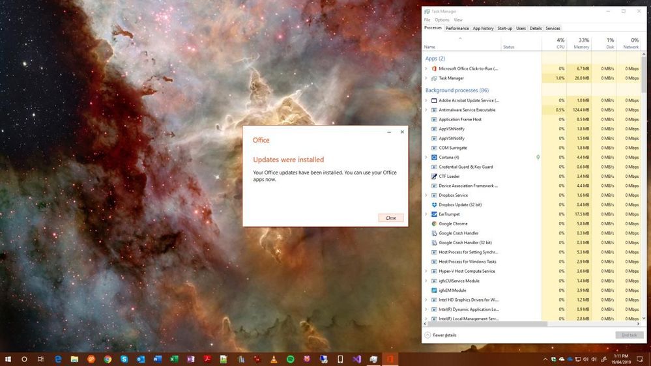The height and width of the screenshot is (366, 651).
Task: Open Cortana search circle on the taskbar
Action: [x=24, y=359]
